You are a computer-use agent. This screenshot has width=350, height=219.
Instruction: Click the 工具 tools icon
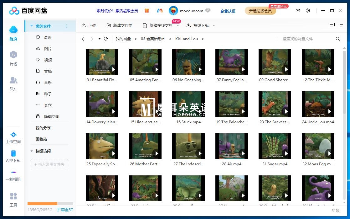(x=13, y=199)
